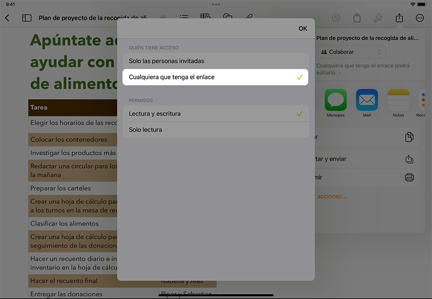Share to Notas app icon
The height and width of the screenshot is (299, 432).
click(398, 100)
